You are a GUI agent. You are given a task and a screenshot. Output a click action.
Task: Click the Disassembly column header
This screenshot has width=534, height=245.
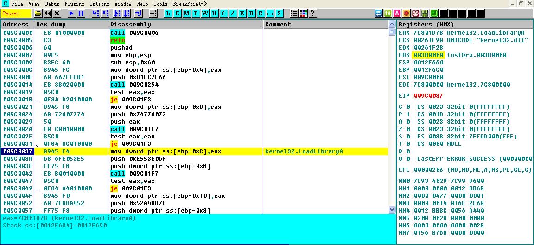click(x=185, y=25)
